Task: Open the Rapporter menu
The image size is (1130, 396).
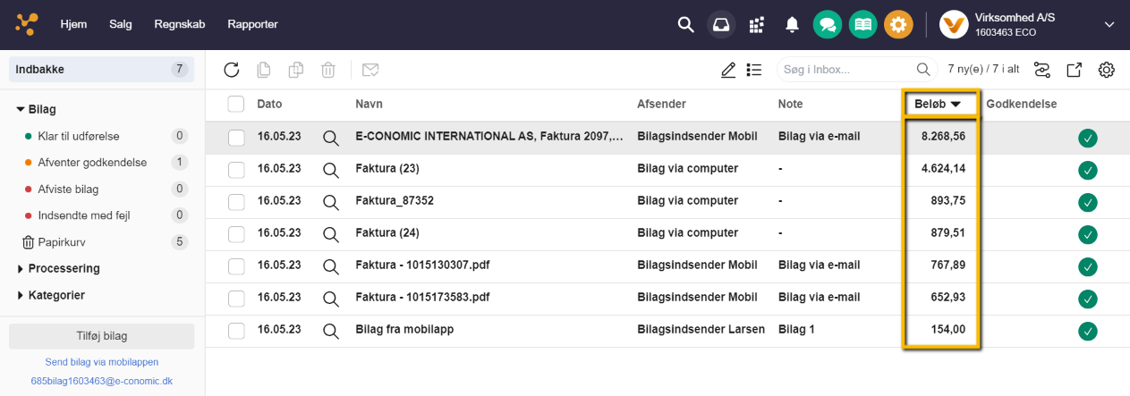Action: [x=252, y=25]
